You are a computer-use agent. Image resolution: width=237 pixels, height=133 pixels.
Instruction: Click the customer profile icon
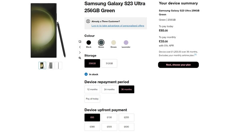pos(88,21)
